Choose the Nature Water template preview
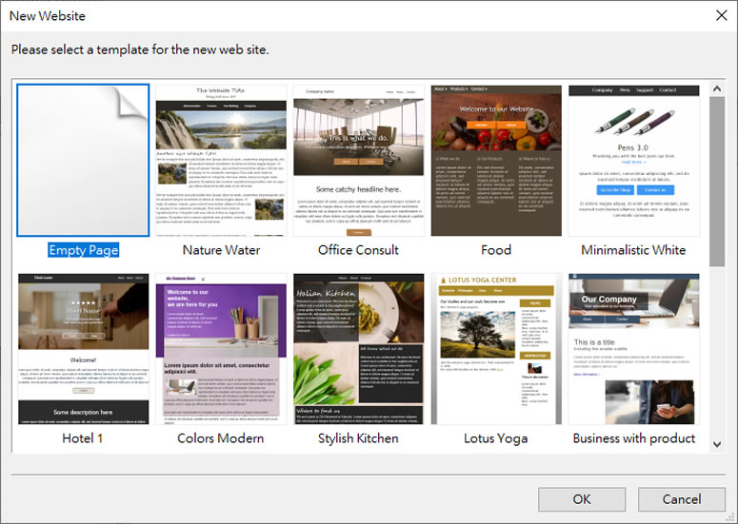738x524 pixels. (x=221, y=161)
